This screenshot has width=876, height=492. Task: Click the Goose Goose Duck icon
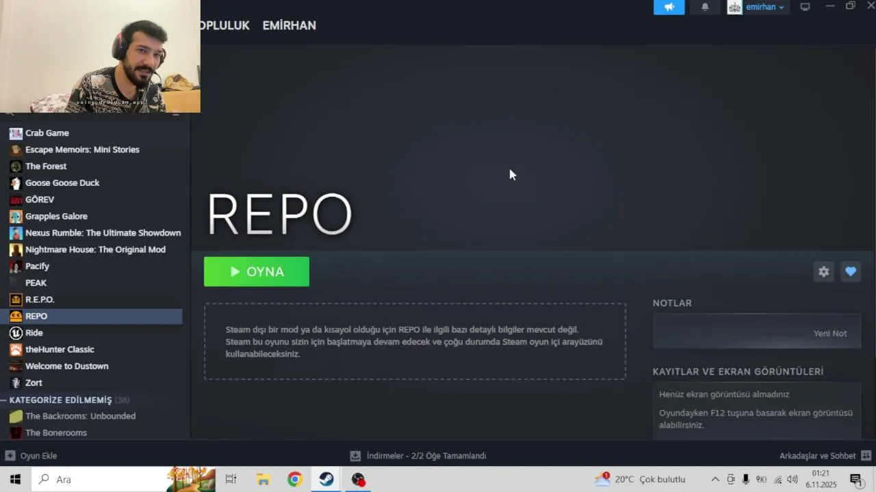click(16, 183)
